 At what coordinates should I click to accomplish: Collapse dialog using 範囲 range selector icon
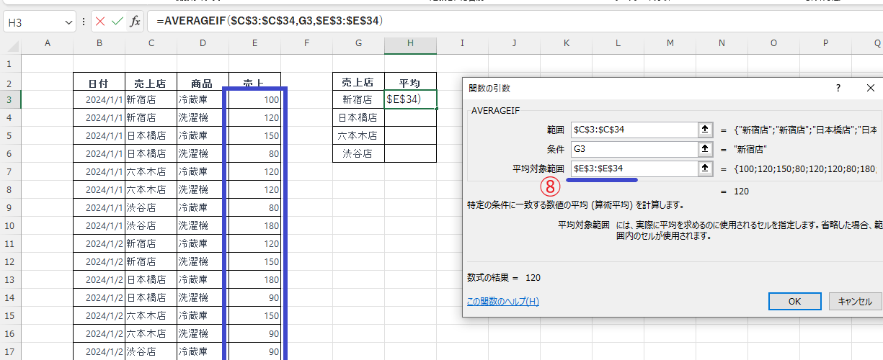click(x=704, y=130)
